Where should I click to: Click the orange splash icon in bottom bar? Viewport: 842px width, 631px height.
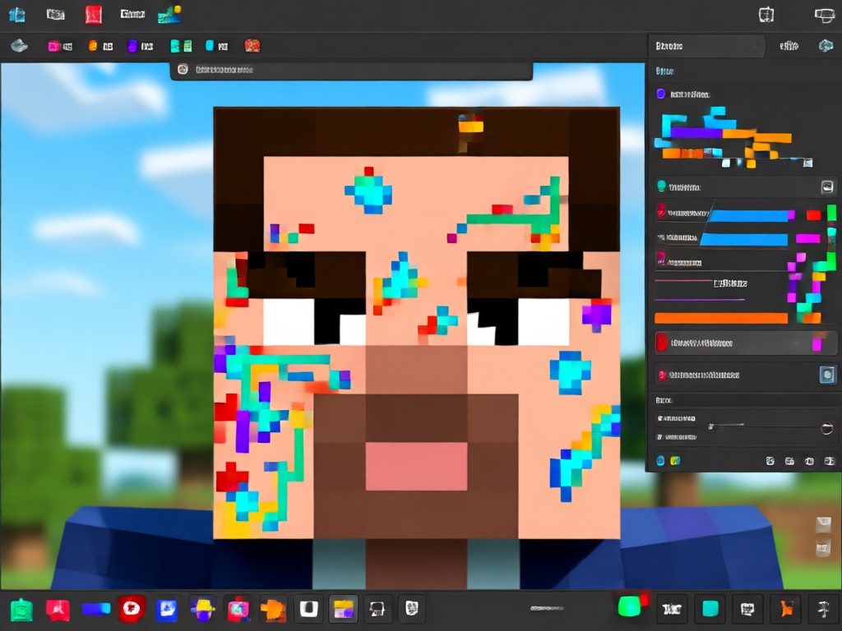273,610
